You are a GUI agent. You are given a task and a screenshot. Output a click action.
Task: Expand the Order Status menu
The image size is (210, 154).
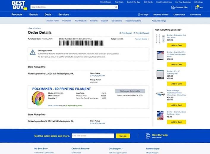[x=180, y=15]
